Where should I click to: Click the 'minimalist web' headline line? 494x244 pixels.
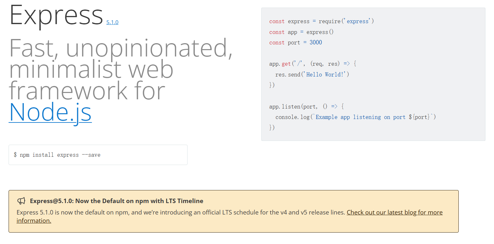tap(91, 69)
